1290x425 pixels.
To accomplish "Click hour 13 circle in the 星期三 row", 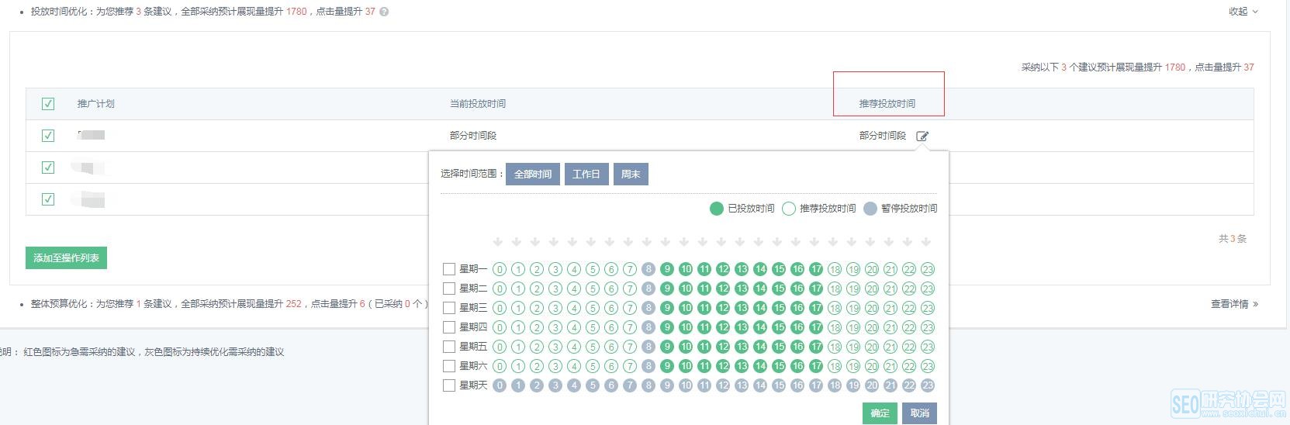I will point(742,308).
